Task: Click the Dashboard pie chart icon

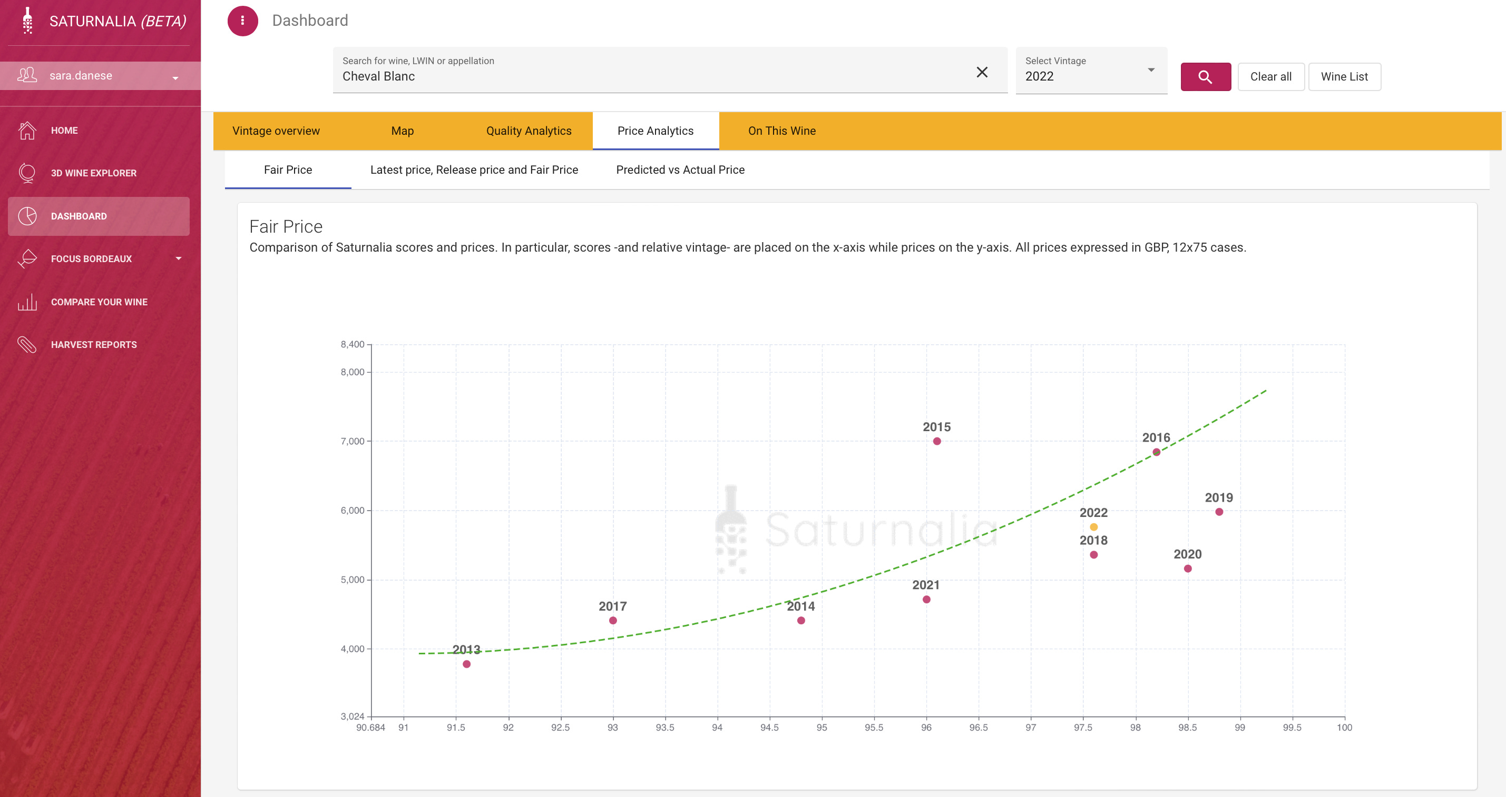Action: (27, 216)
